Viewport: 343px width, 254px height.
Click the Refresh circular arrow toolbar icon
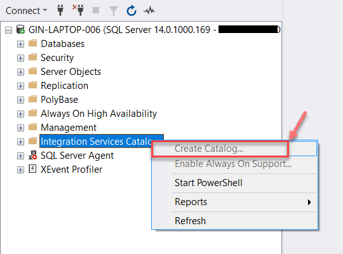tap(131, 10)
